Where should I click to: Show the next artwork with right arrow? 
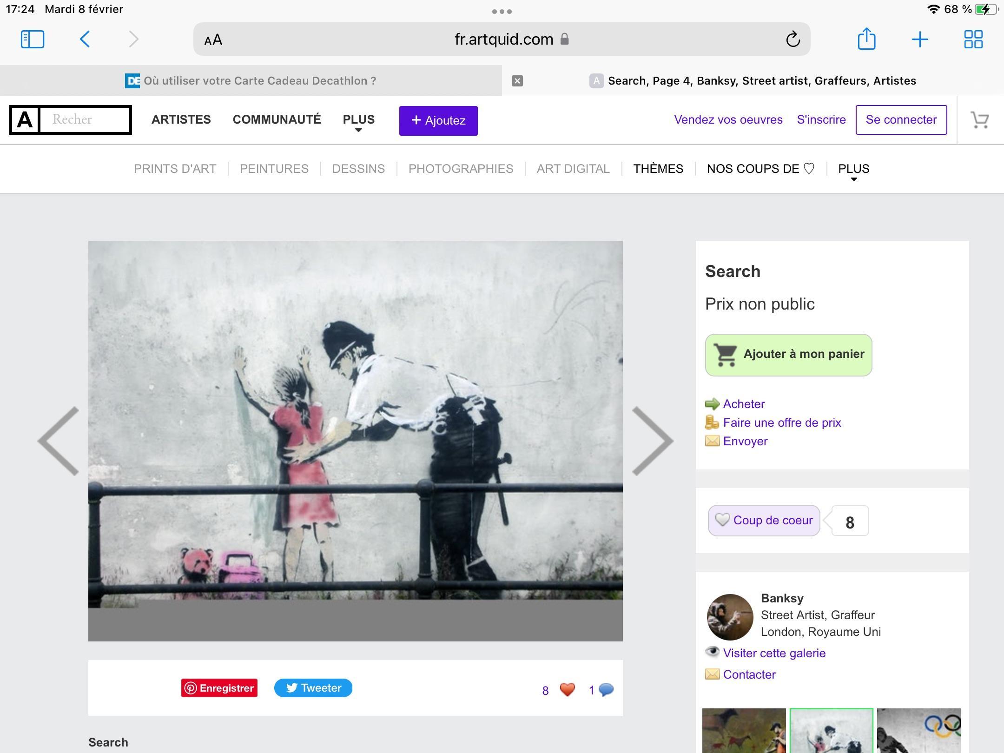click(653, 441)
